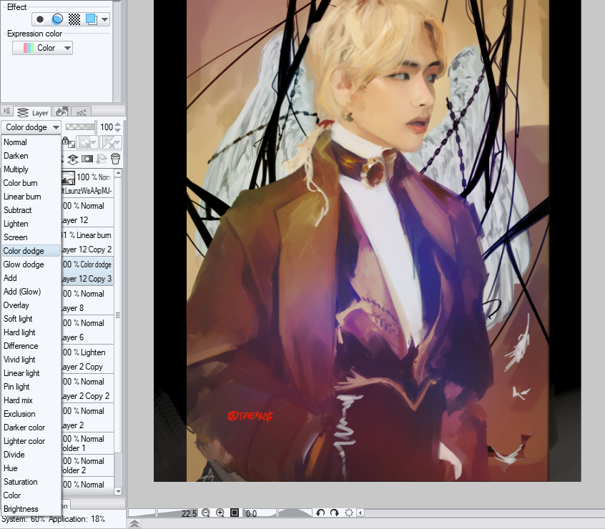Pick Subtract blending mode
Screen dimensions: 605x529
31,210
